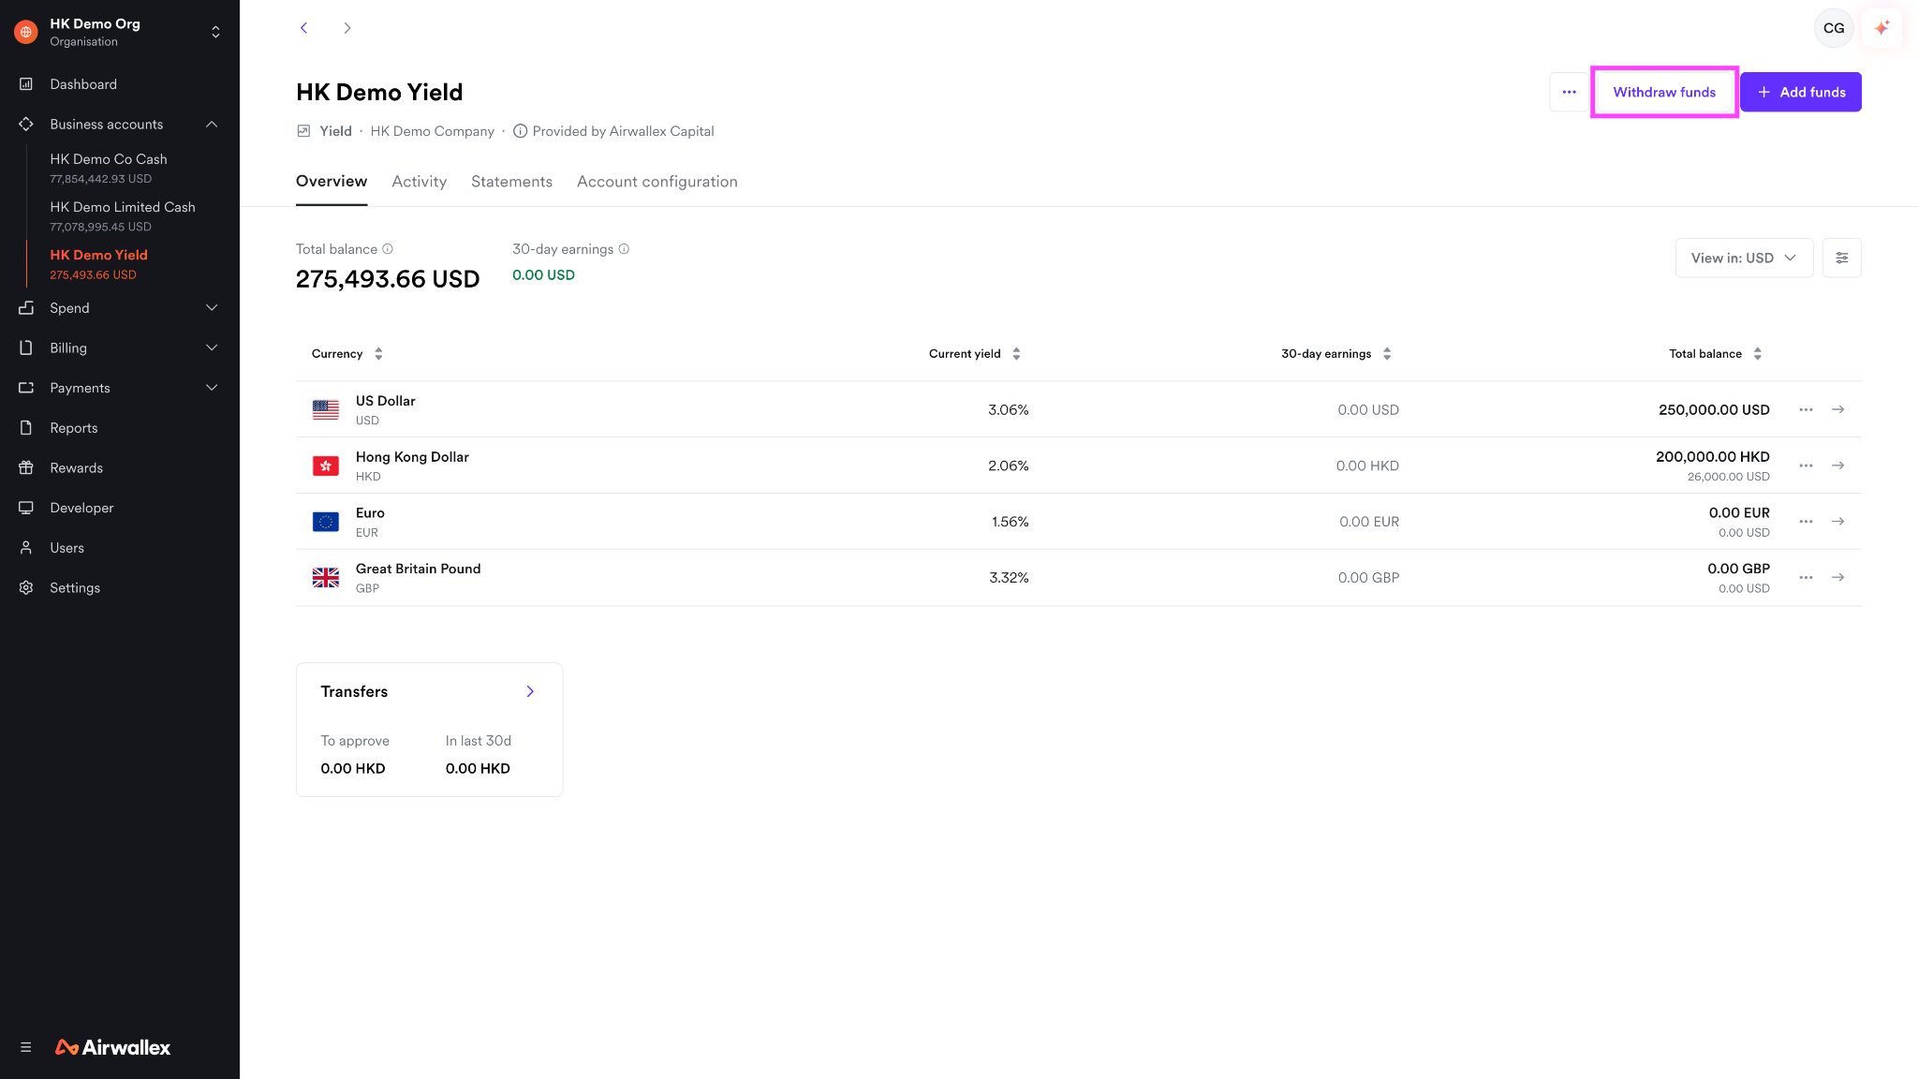This screenshot has height=1079, width=1918.
Task: Collapse the Business accounts section
Action: pyautogui.click(x=212, y=125)
